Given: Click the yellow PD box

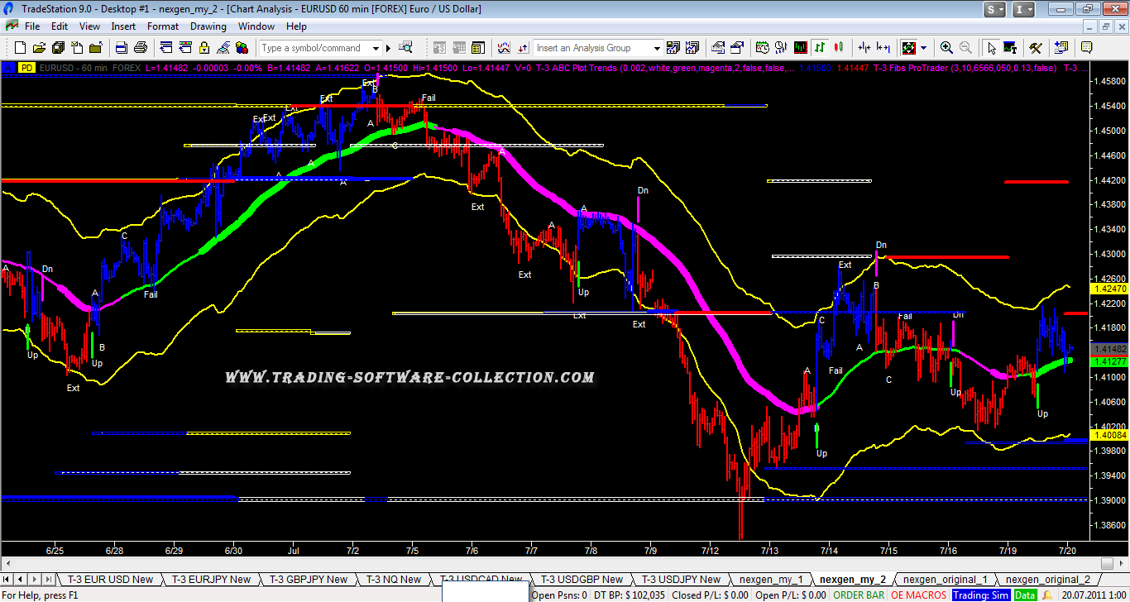Looking at the screenshot, I should click(26, 68).
